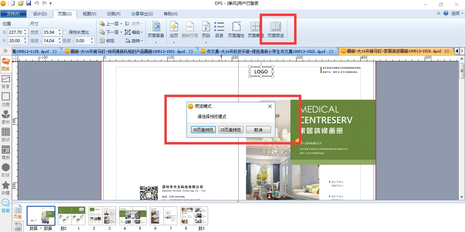The image size is (465, 232).
Task: Toggle the 保持长宽比 checkbox
Action: click(65, 32)
